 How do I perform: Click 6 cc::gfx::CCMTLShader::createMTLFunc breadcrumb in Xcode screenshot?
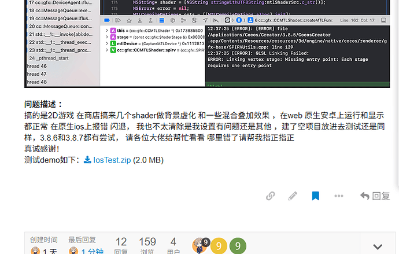[294, 20]
